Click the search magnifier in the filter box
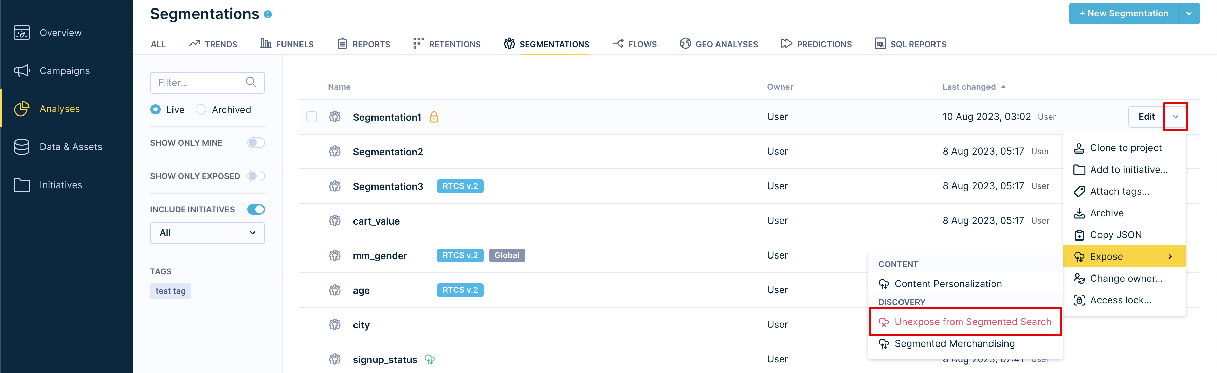 [x=251, y=82]
